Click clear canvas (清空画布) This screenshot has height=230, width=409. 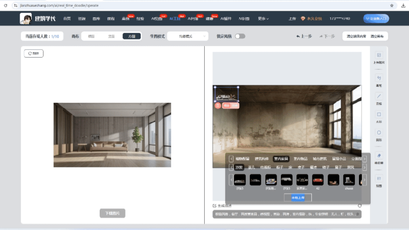377,36
